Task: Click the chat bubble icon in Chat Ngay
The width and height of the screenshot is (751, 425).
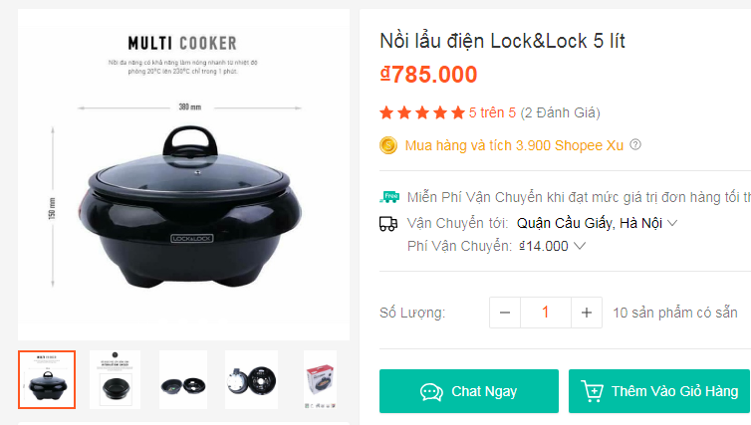Action: coord(431,392)
